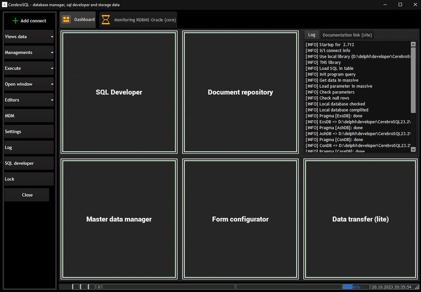The width and height of the screenshot is (421, 292).
Task: Switch to the Documentation link (site) tab
Action: [347, 35]
